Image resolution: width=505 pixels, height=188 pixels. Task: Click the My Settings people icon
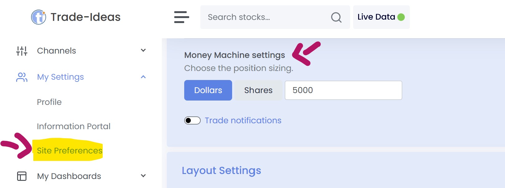point(22,77)
